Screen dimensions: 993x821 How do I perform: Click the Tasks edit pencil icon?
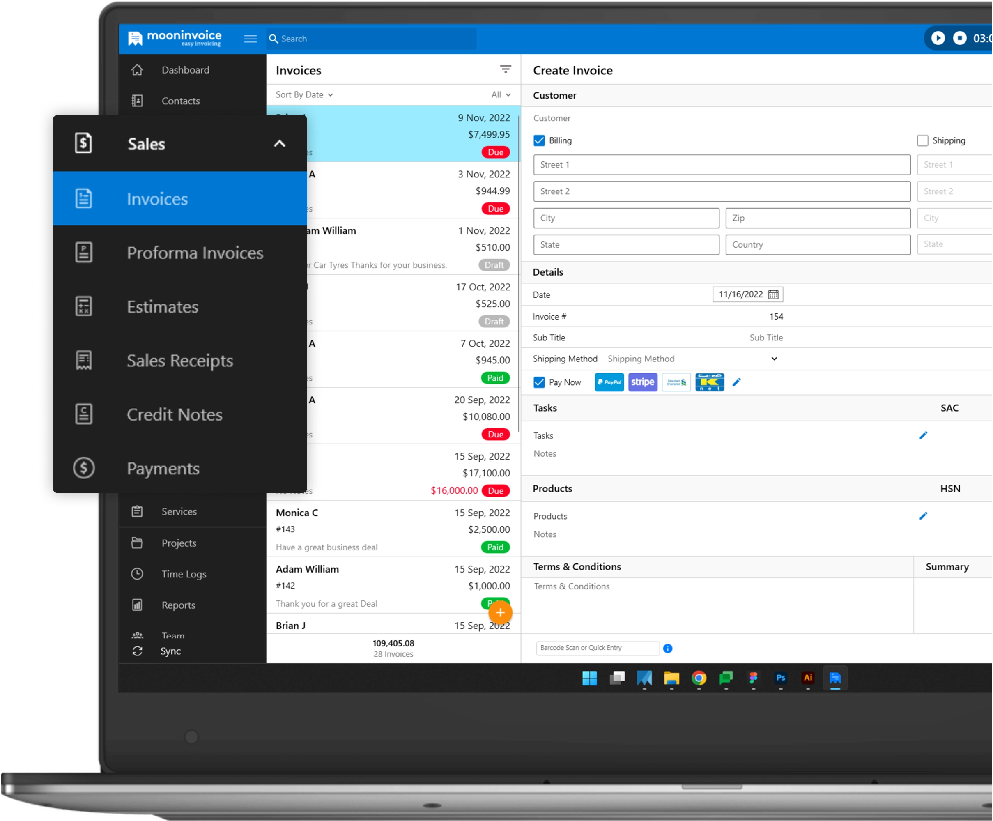pyautogui.click(x=923, y=435)
